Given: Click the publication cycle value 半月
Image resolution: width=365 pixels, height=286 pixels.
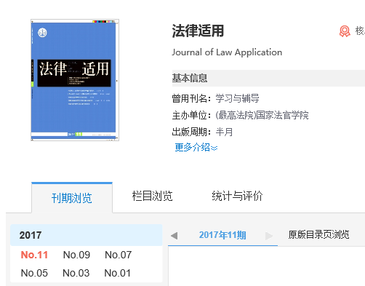Looking at the screenshot, I should click(224, 132).
